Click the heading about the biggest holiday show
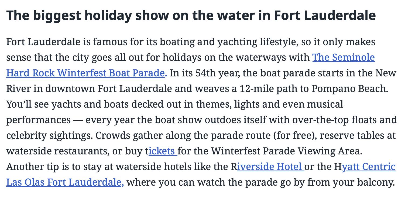The width and height of the screenshot is (405, 198). [x=191, y=15]
